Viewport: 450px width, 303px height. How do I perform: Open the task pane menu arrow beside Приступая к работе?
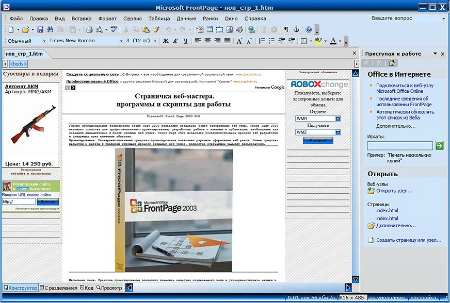pos(435,54)
